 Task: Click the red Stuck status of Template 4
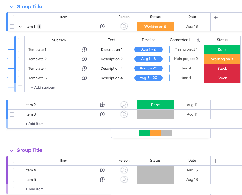[x=222, y=68]
